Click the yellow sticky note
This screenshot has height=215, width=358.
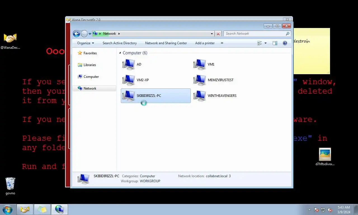point(312,51)
